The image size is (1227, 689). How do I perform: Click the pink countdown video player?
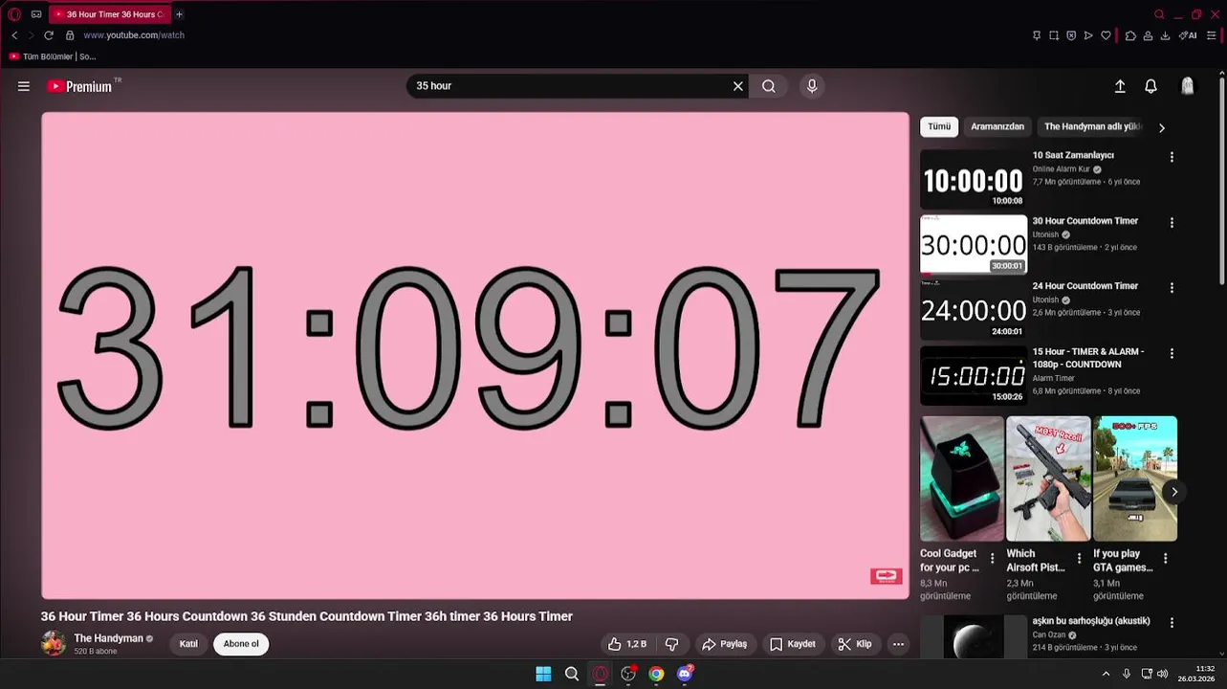tap(475, 355)
